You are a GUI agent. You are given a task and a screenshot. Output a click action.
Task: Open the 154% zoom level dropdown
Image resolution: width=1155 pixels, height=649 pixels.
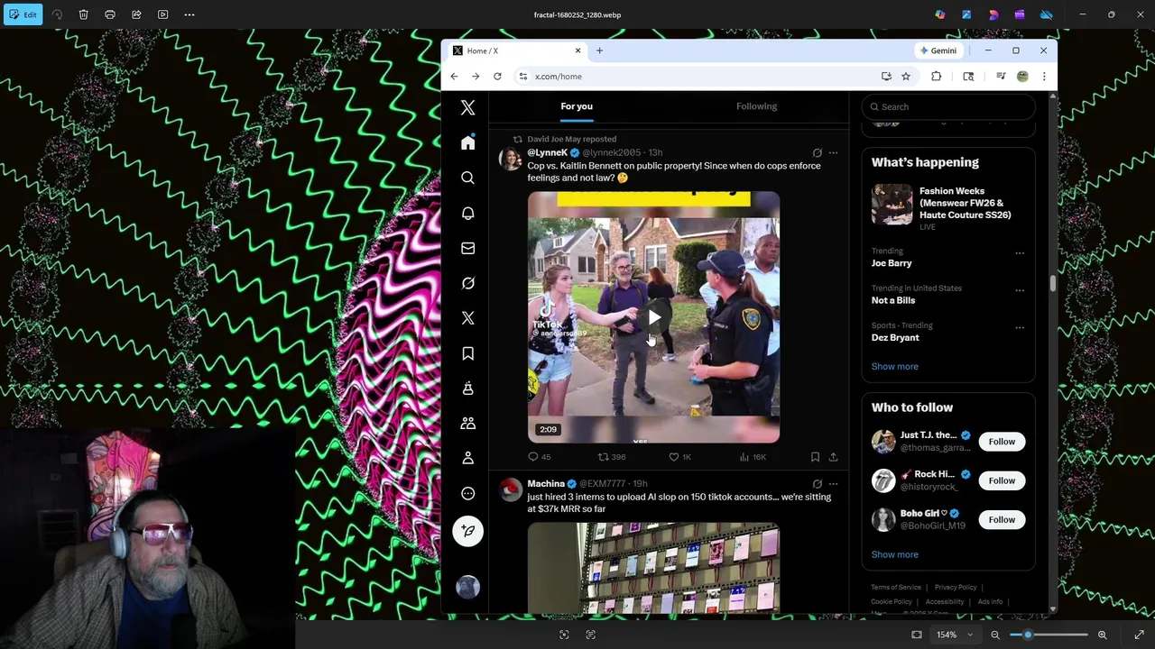pyautogui.click(x=955, y=635)
